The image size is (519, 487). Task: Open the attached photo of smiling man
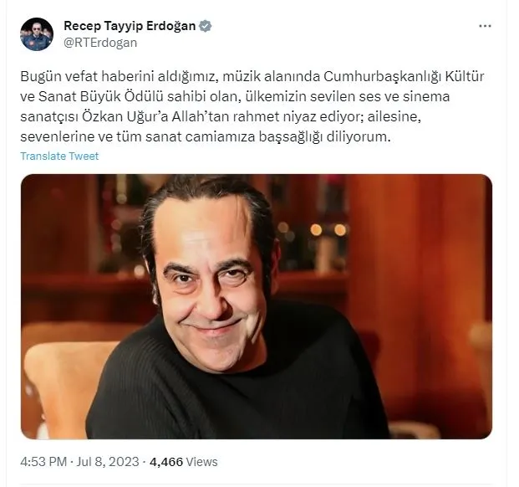(257, 306)
